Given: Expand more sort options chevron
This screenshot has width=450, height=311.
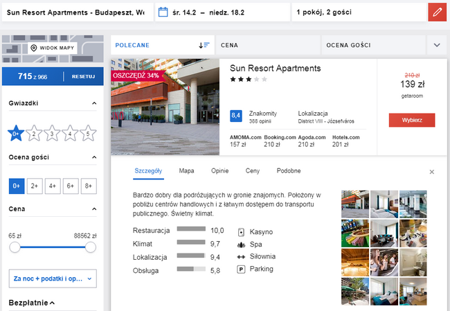Looking at the screenshot, I should (x=437, y=45).
